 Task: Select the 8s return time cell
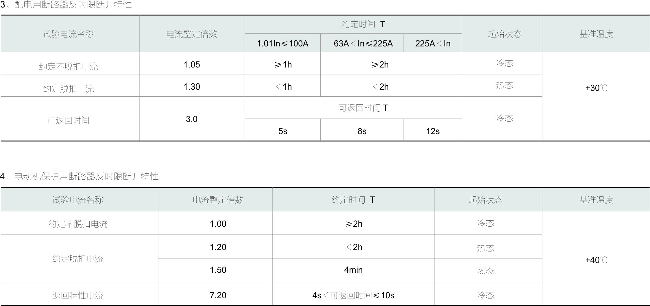point(362,131)
